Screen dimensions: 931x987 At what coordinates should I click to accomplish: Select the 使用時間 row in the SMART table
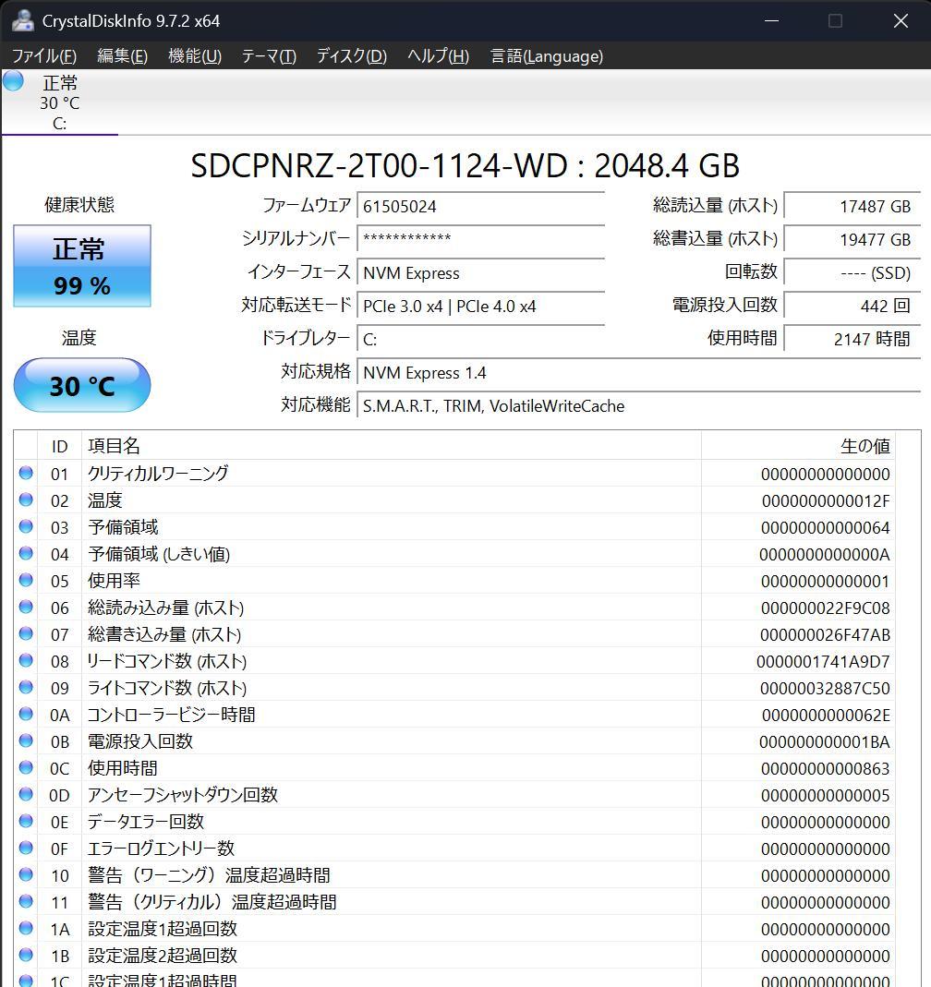pos(369,767)
